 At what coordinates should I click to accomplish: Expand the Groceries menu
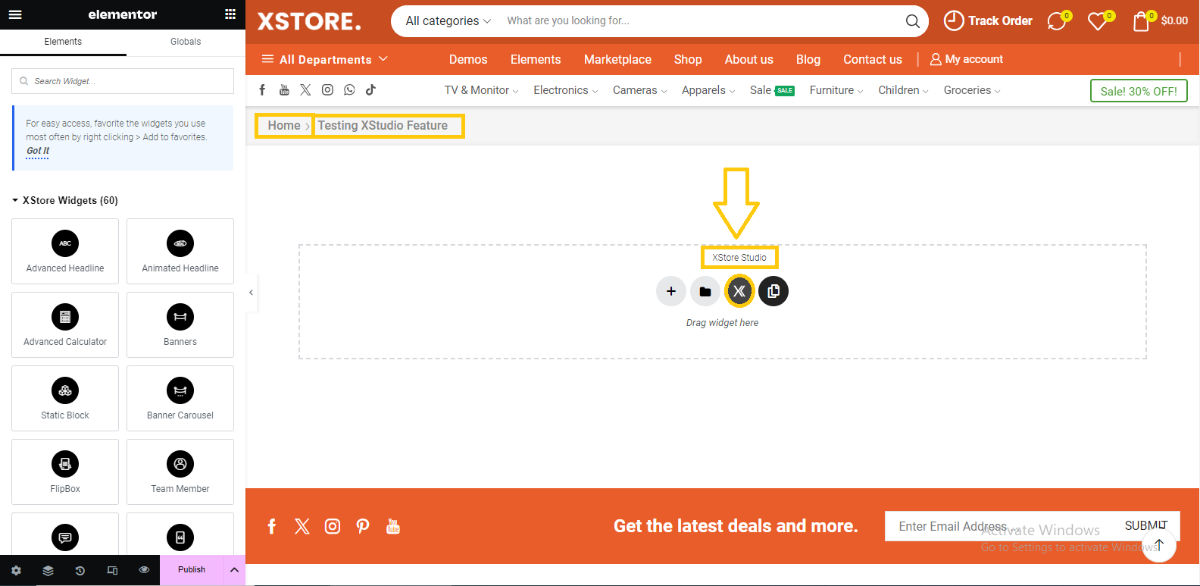click(972, 90)
